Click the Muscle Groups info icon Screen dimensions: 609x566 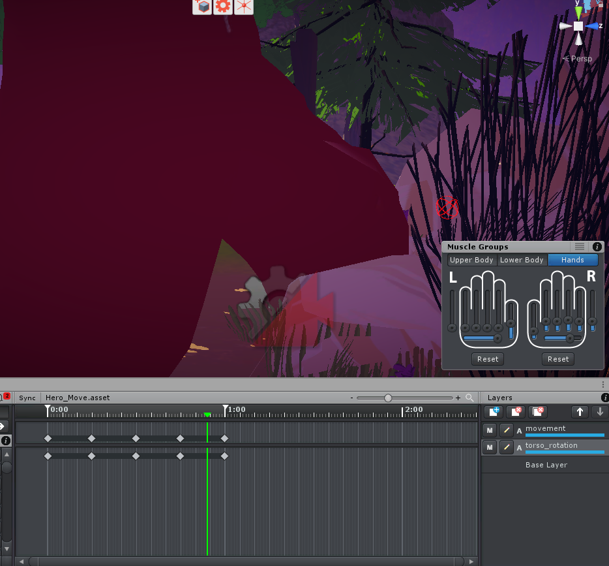[x=597, y=247]
